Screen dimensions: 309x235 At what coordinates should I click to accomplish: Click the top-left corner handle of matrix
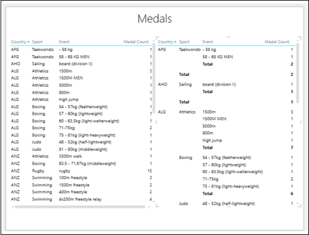pos(158,38)
